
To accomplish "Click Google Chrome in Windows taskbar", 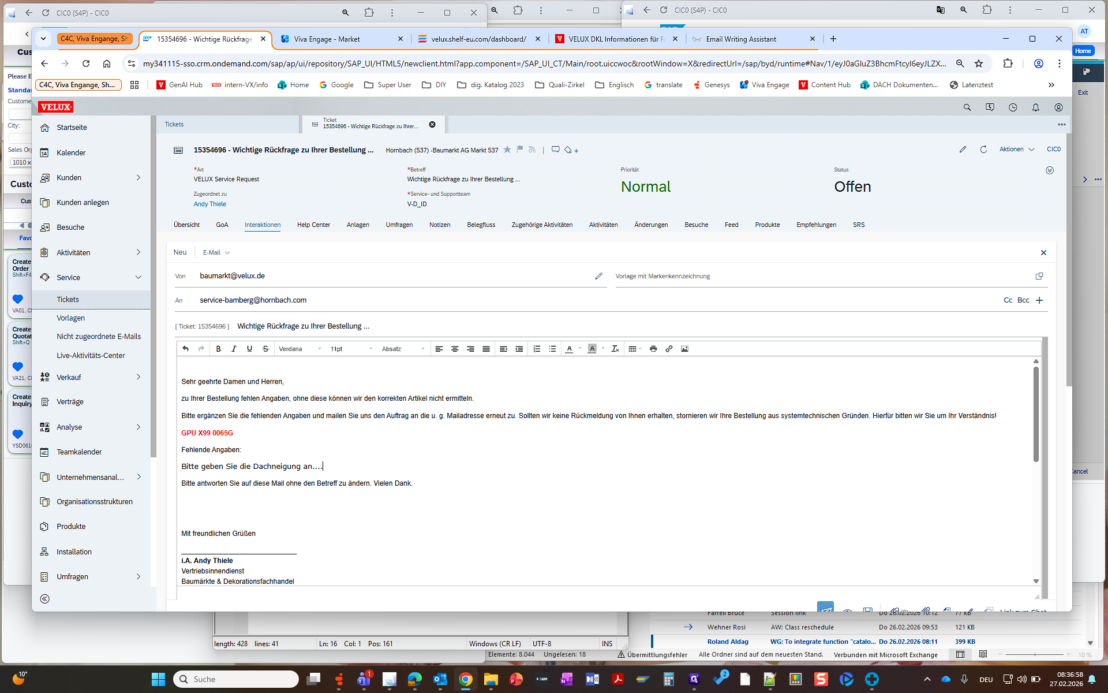I will (x=465, y=679).
